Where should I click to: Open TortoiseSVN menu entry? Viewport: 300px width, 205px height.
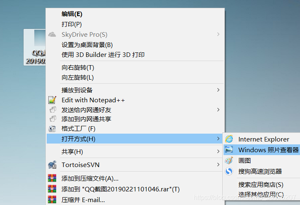coord(135,165)
